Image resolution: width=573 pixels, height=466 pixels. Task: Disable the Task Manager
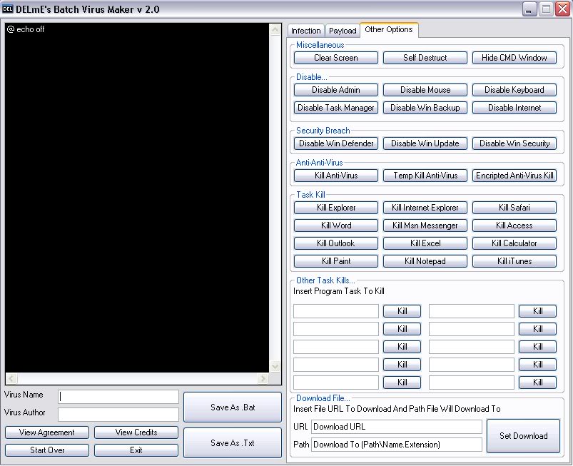coord(335,108)
